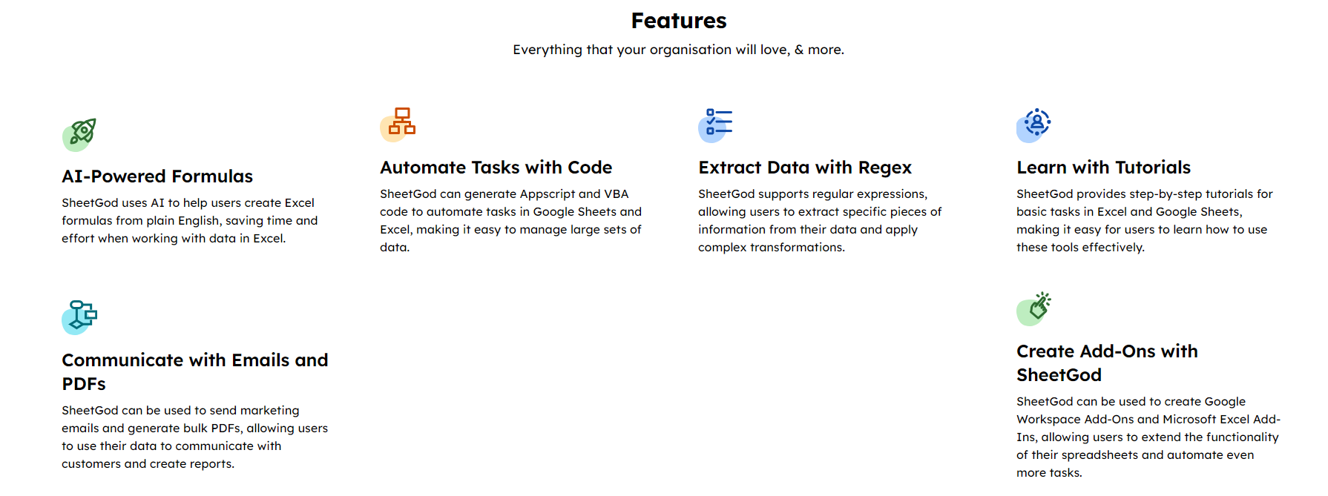This screenshot has height=496, width=1328.
Task: Click the checklist icon above Extract Data
Action: 716,125
